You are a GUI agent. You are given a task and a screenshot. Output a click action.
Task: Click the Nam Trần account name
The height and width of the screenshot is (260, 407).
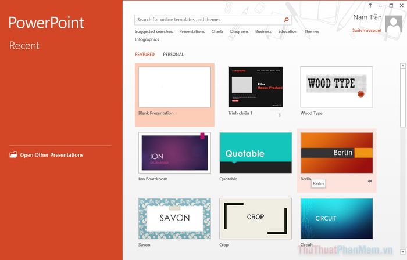click(x=367, y=17)
